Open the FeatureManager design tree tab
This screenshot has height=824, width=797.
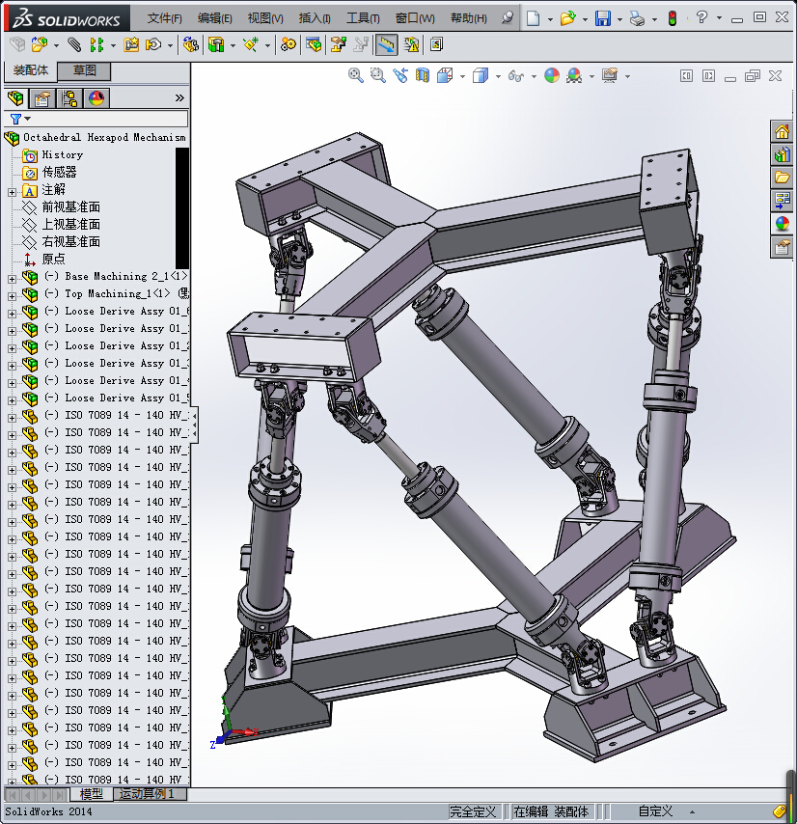(x=15, y=98)
